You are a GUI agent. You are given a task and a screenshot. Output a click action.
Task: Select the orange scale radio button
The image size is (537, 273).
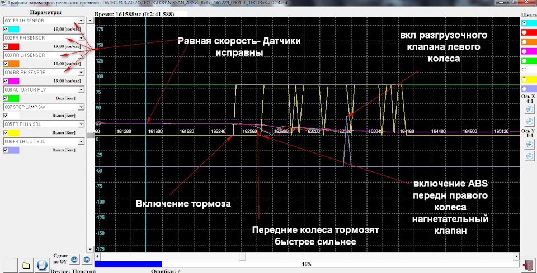tap(524, 41)
